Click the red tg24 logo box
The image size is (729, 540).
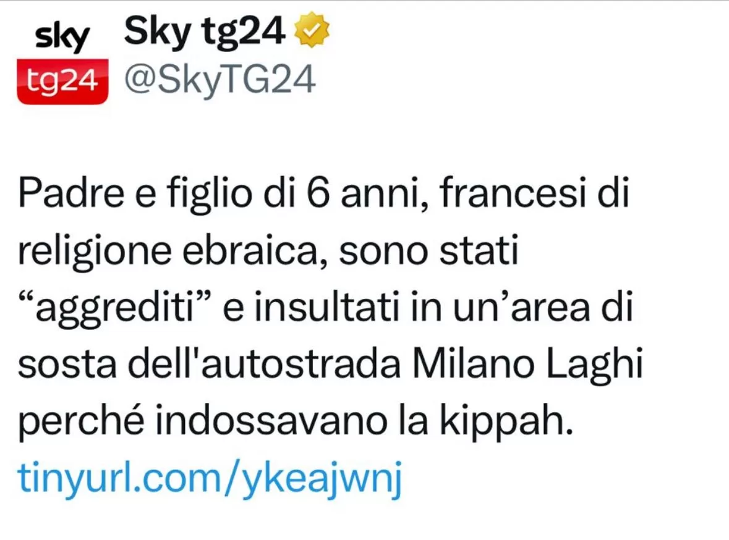coord(62,82)
